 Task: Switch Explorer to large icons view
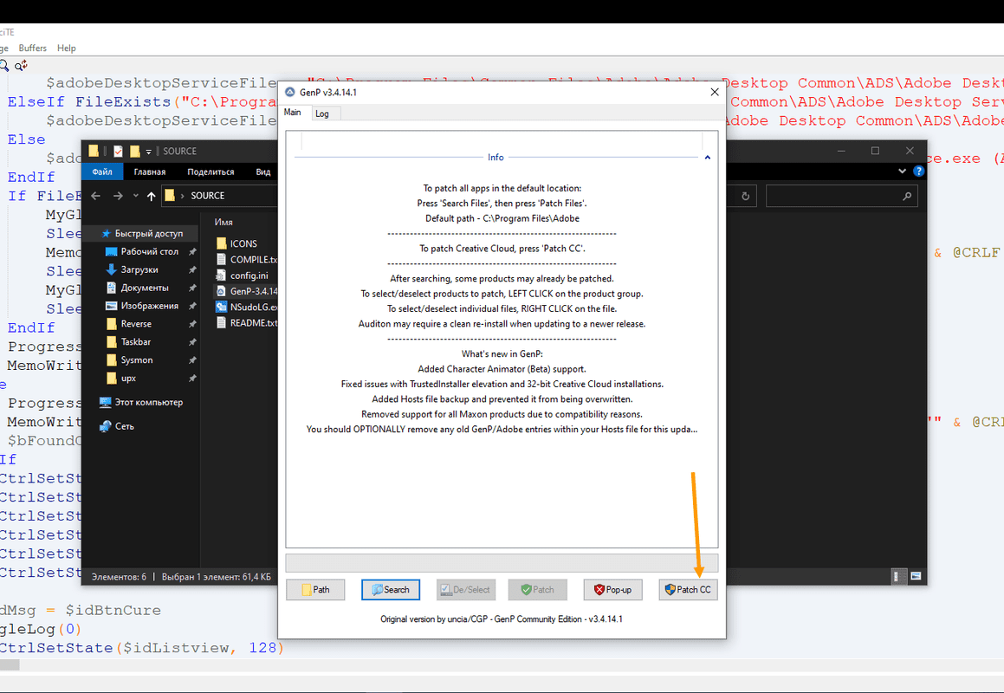tap(917, 576)
